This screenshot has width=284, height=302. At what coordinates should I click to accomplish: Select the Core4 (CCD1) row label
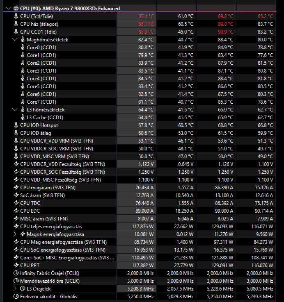pyautogui.click(x=41, y=79)
